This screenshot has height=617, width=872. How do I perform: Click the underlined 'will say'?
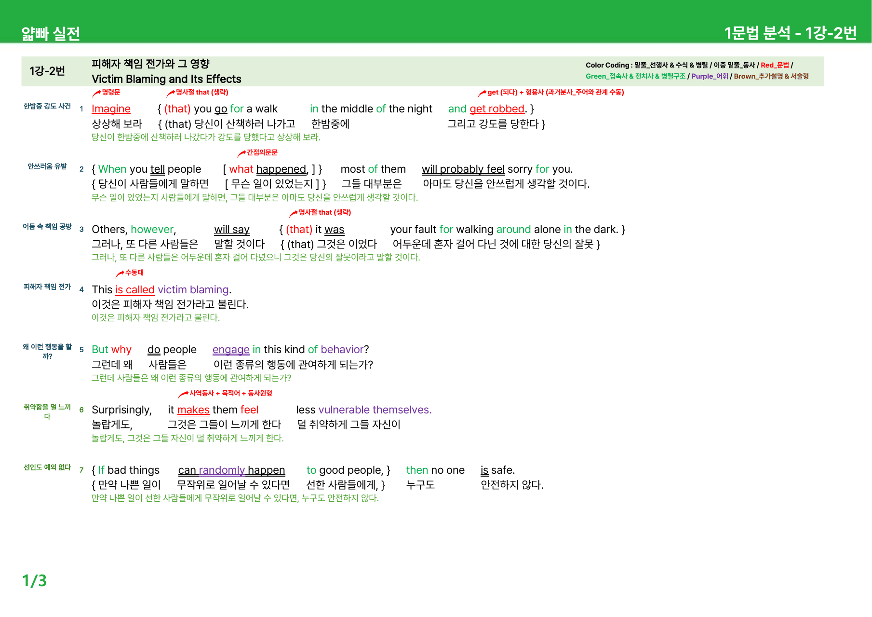pyautogui.click(x=232, y=230)
